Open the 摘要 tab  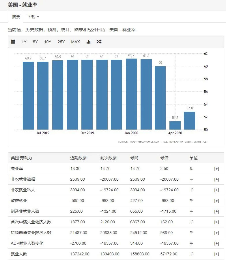(x=16, y=17)
